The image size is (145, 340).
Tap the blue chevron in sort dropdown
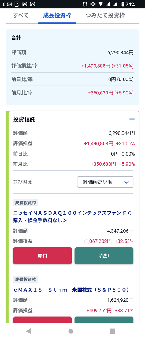click(126, 182)
